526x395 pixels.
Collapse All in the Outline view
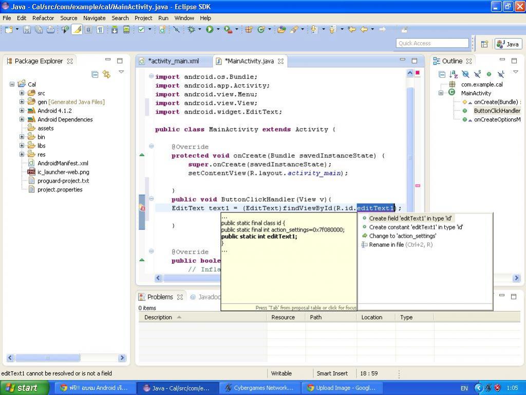coord(442,74)
